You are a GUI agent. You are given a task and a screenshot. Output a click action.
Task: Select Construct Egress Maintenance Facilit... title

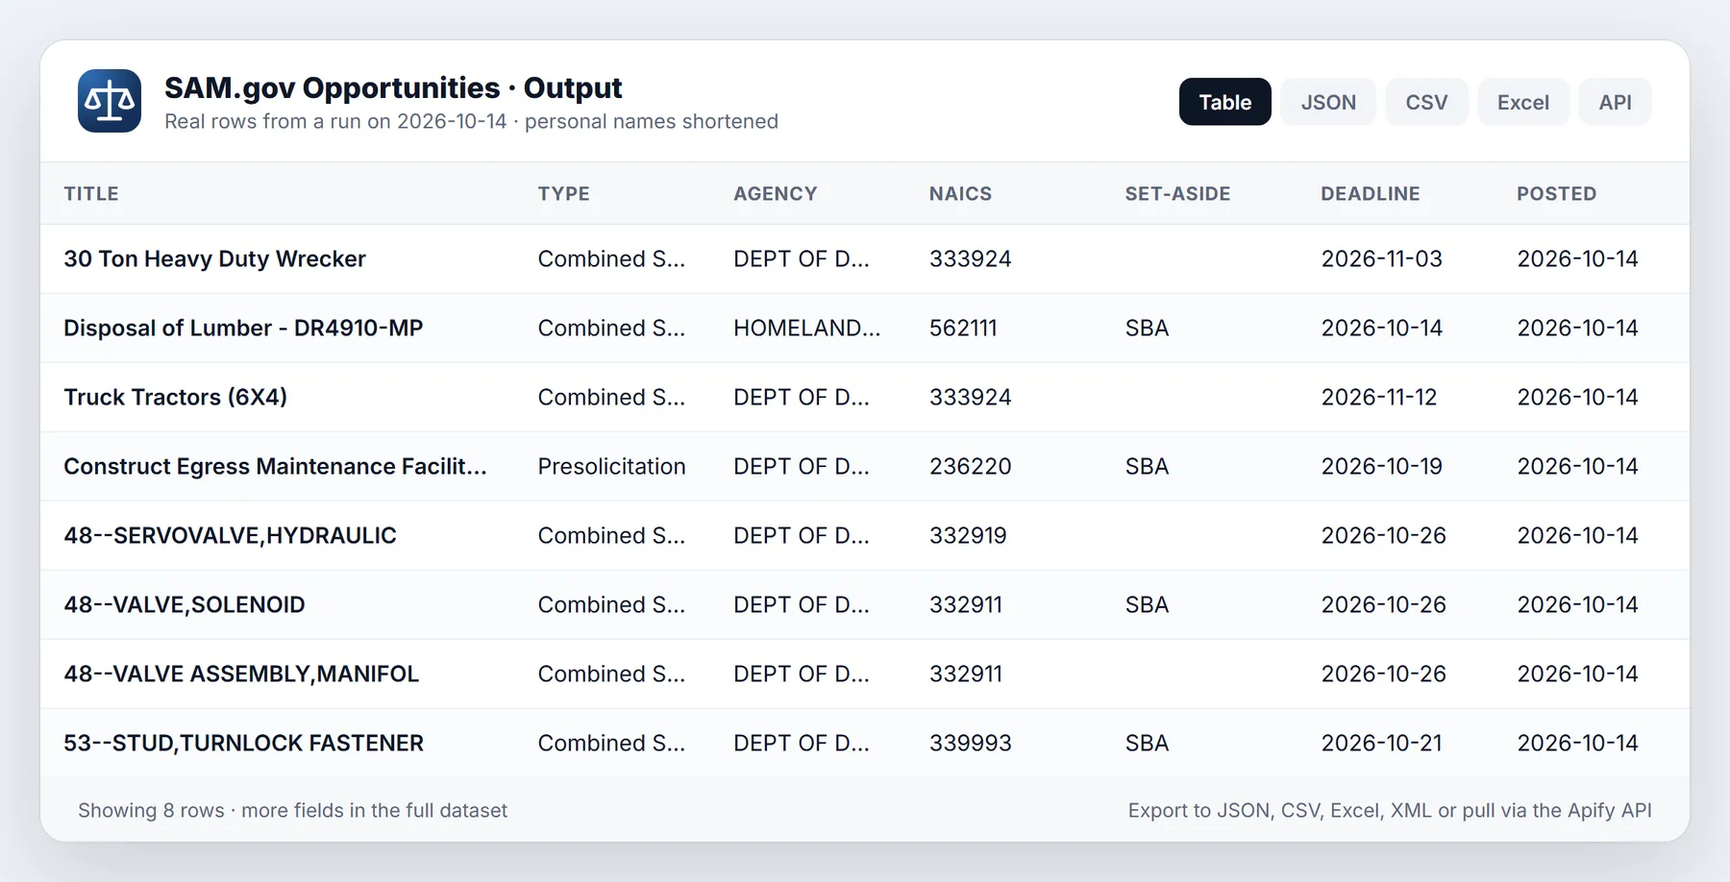[275, 466]
